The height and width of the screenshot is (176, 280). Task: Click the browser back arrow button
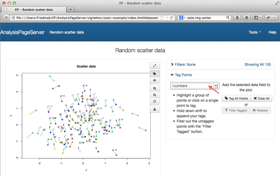[6, 18]
